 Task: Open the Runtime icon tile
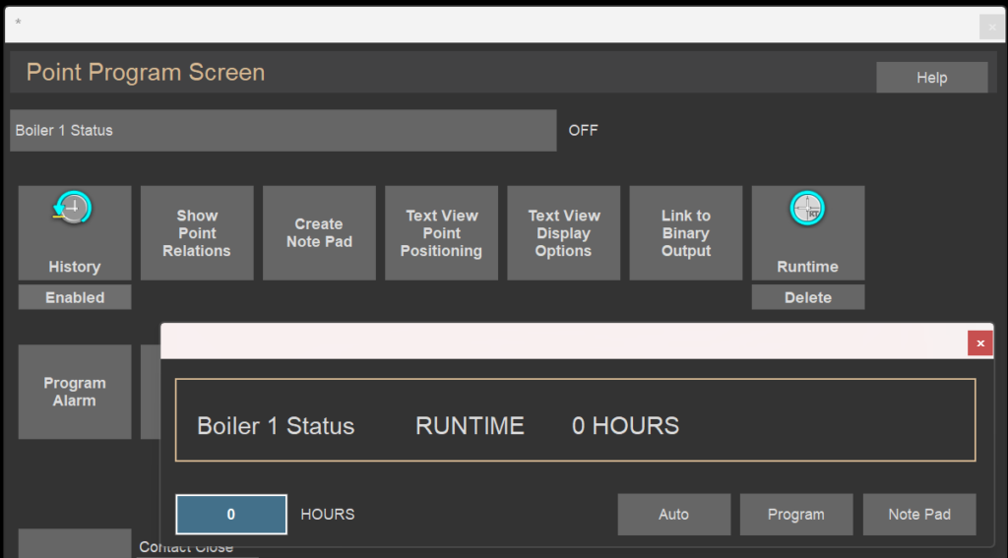(x=808, y=232)
